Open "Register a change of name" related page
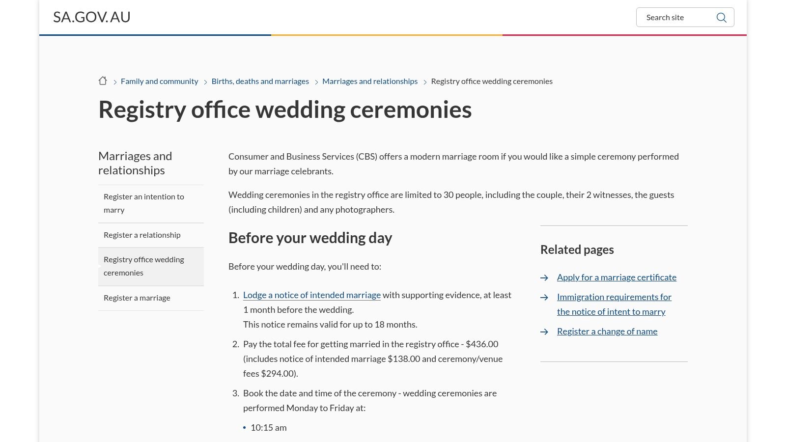 [607, 331]
